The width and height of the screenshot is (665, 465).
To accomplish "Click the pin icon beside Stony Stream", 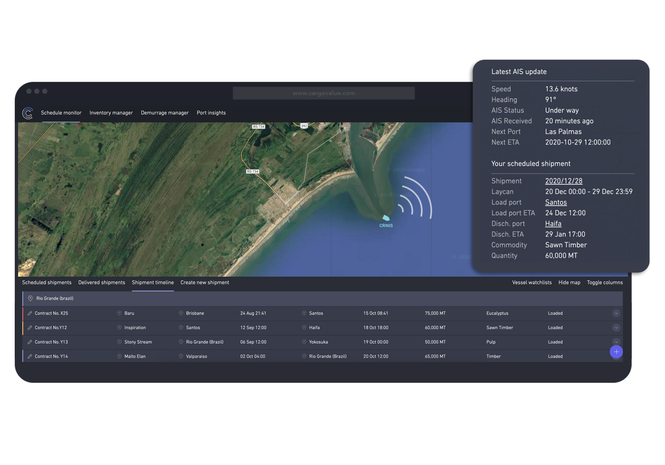I will coord(119,342).
